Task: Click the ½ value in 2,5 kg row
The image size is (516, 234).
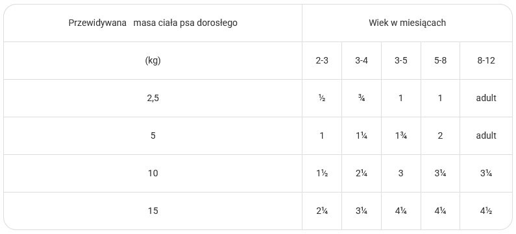Action: point(322,99)
